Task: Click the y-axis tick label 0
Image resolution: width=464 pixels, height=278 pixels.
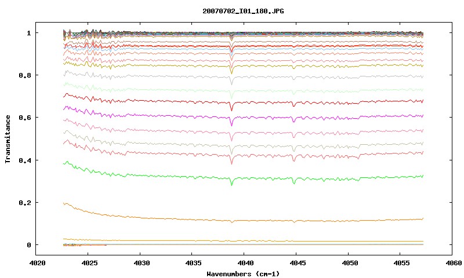Action: [28, 245]
